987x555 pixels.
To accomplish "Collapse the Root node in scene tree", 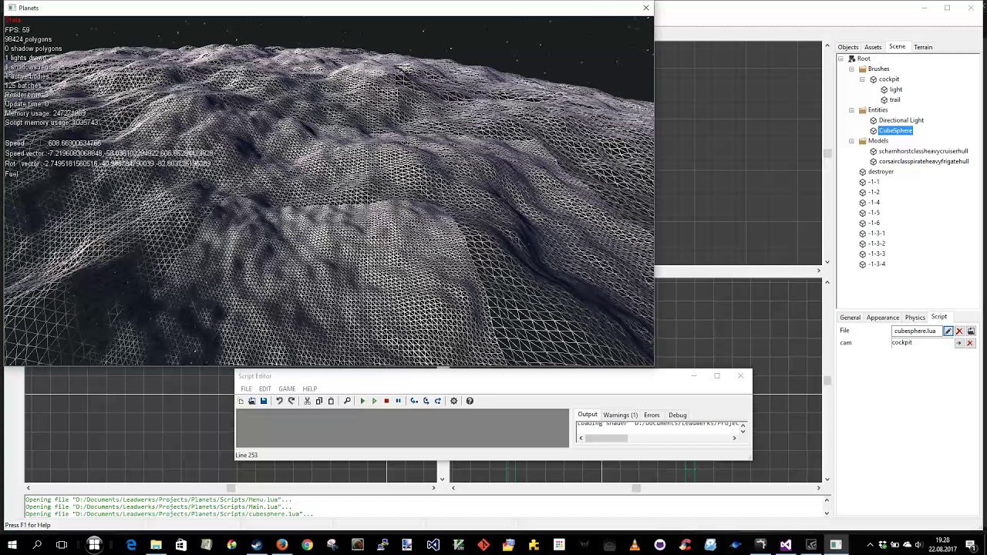I will (841, 59).
